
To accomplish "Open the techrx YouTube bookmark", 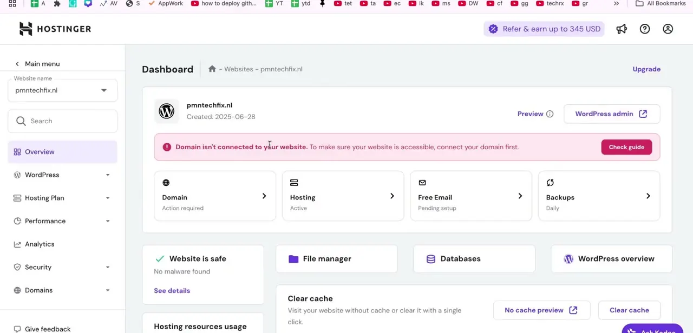I will [x=550, y=3].
